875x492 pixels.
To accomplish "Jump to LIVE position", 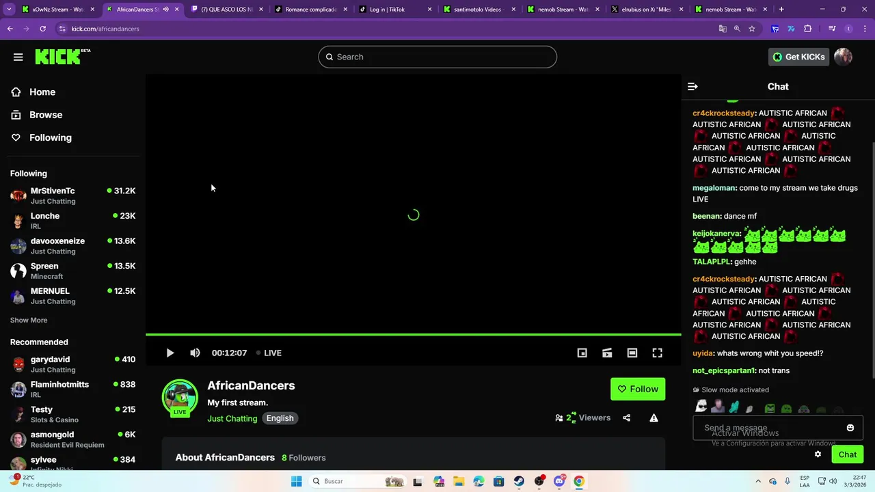I will [x=269, y=353].
